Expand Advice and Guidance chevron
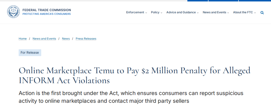The image size is (271, 110). [x=197, y=13]
